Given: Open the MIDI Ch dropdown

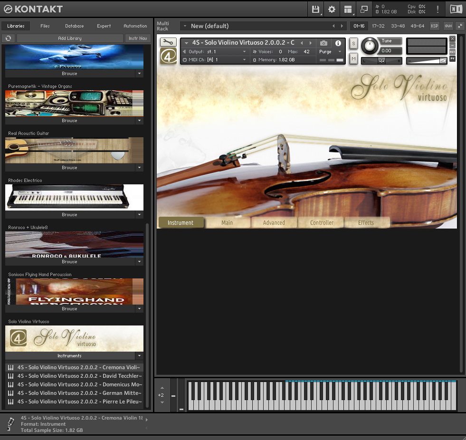Looking at the screenshot, I should pos(244,60).
